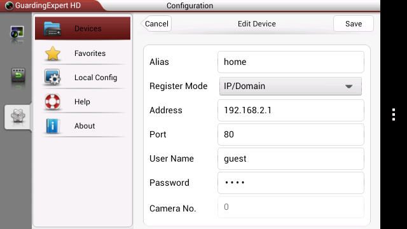Expand the Register Mode dropdown arrow
This screenshot has width=407, height=229.
point(349,87)
